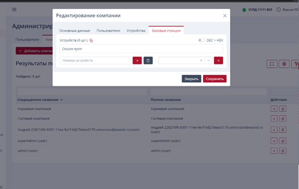Delete superAdmin (user) row
This screenshot has height=189, width=299.
tap(274, 141)
